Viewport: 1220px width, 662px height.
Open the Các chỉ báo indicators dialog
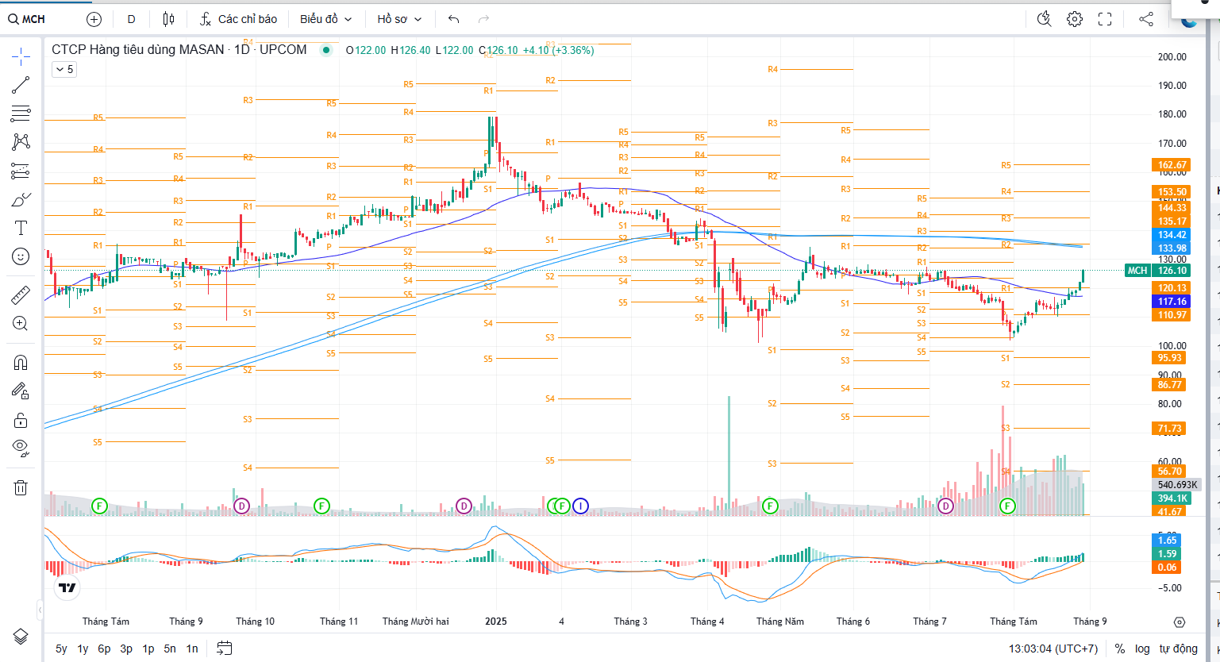tap(238, 19)
